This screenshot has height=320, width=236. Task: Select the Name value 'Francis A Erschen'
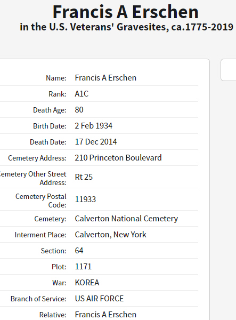coord(105,78)
